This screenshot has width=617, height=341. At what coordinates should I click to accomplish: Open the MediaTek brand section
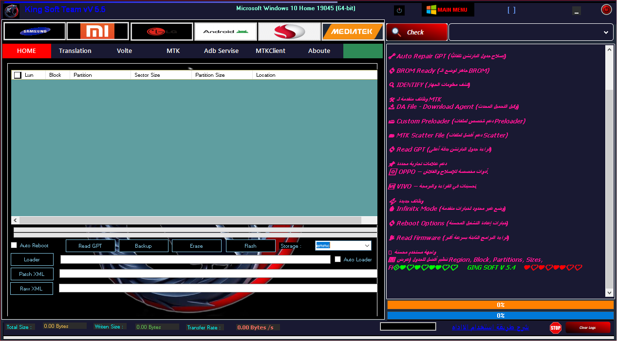tap(353, 32)
